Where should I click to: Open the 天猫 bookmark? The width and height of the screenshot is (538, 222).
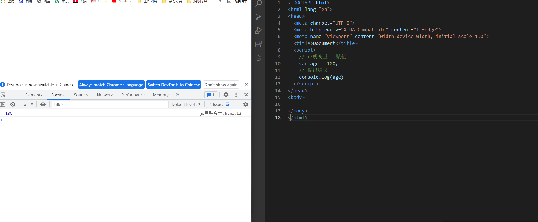[80, 1]
